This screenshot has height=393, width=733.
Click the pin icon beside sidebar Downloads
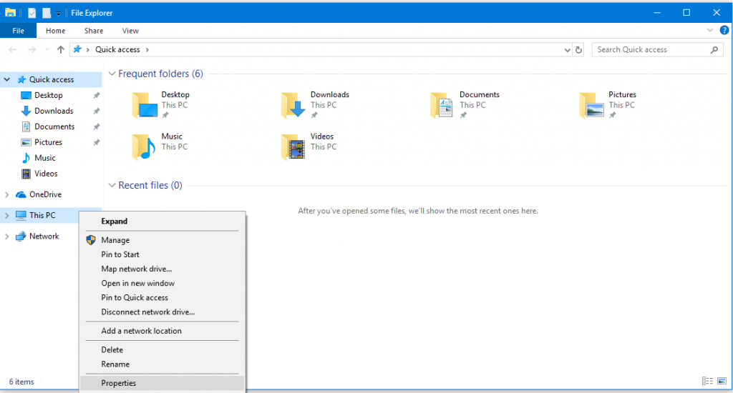click(97, 111)
